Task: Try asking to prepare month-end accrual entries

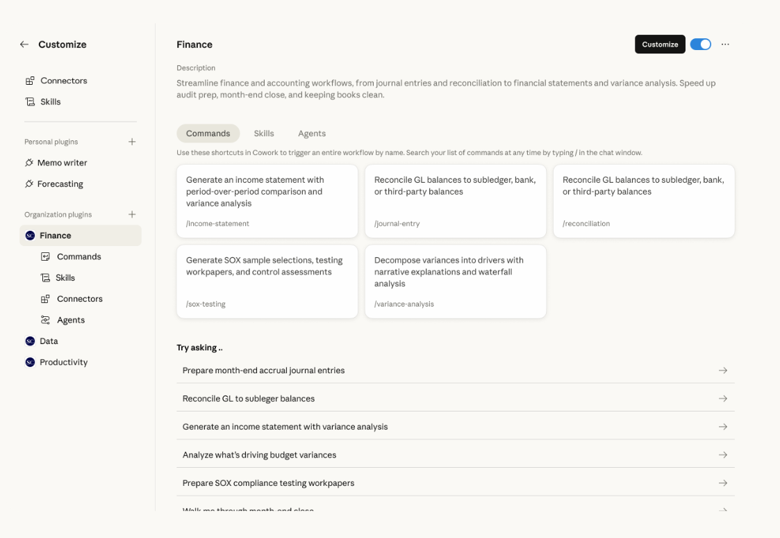Action: (264, 370)
